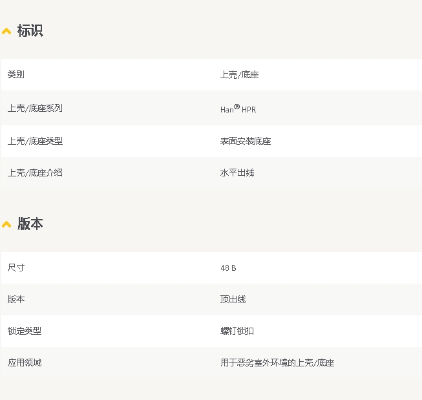Click the 水平出线 value

click(237, 173)
